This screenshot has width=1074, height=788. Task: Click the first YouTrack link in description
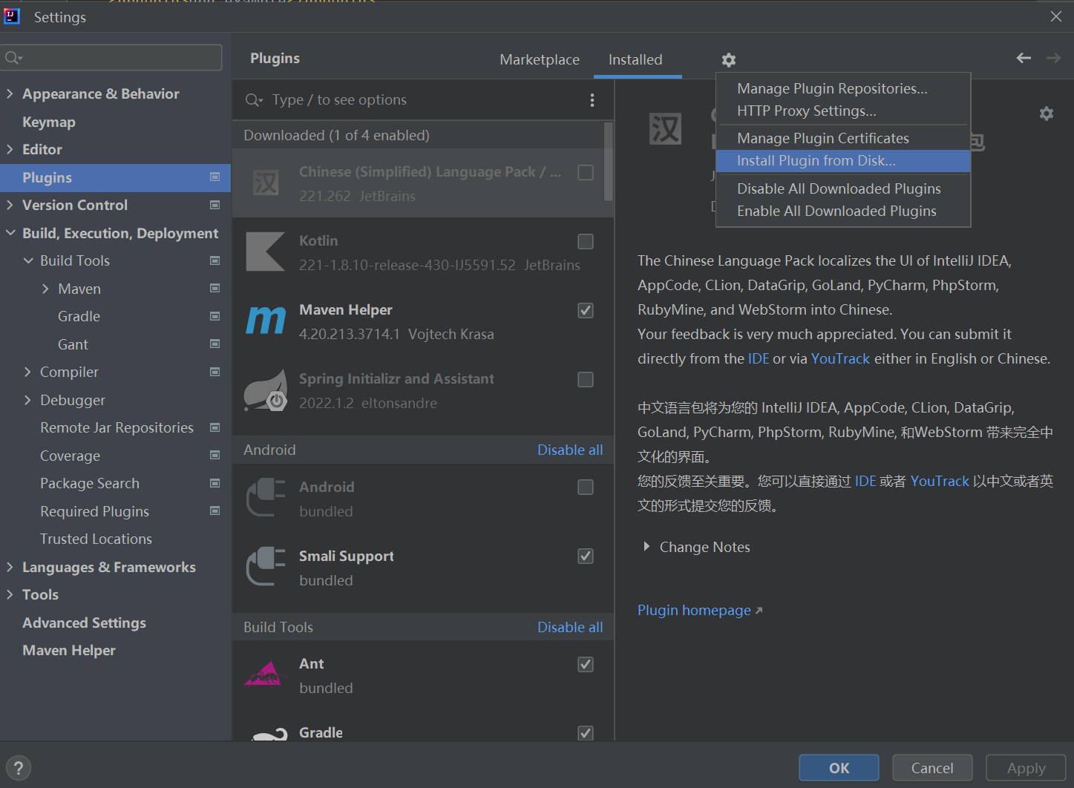point(840,358)
